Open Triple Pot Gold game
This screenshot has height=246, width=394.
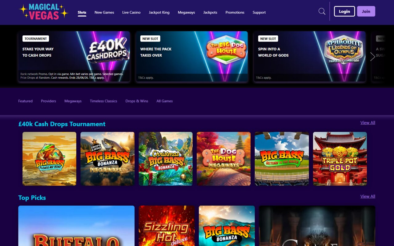340,159
